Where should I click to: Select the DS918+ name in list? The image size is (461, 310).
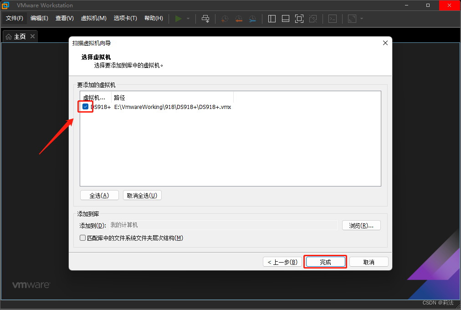click(x=101, y=107)
